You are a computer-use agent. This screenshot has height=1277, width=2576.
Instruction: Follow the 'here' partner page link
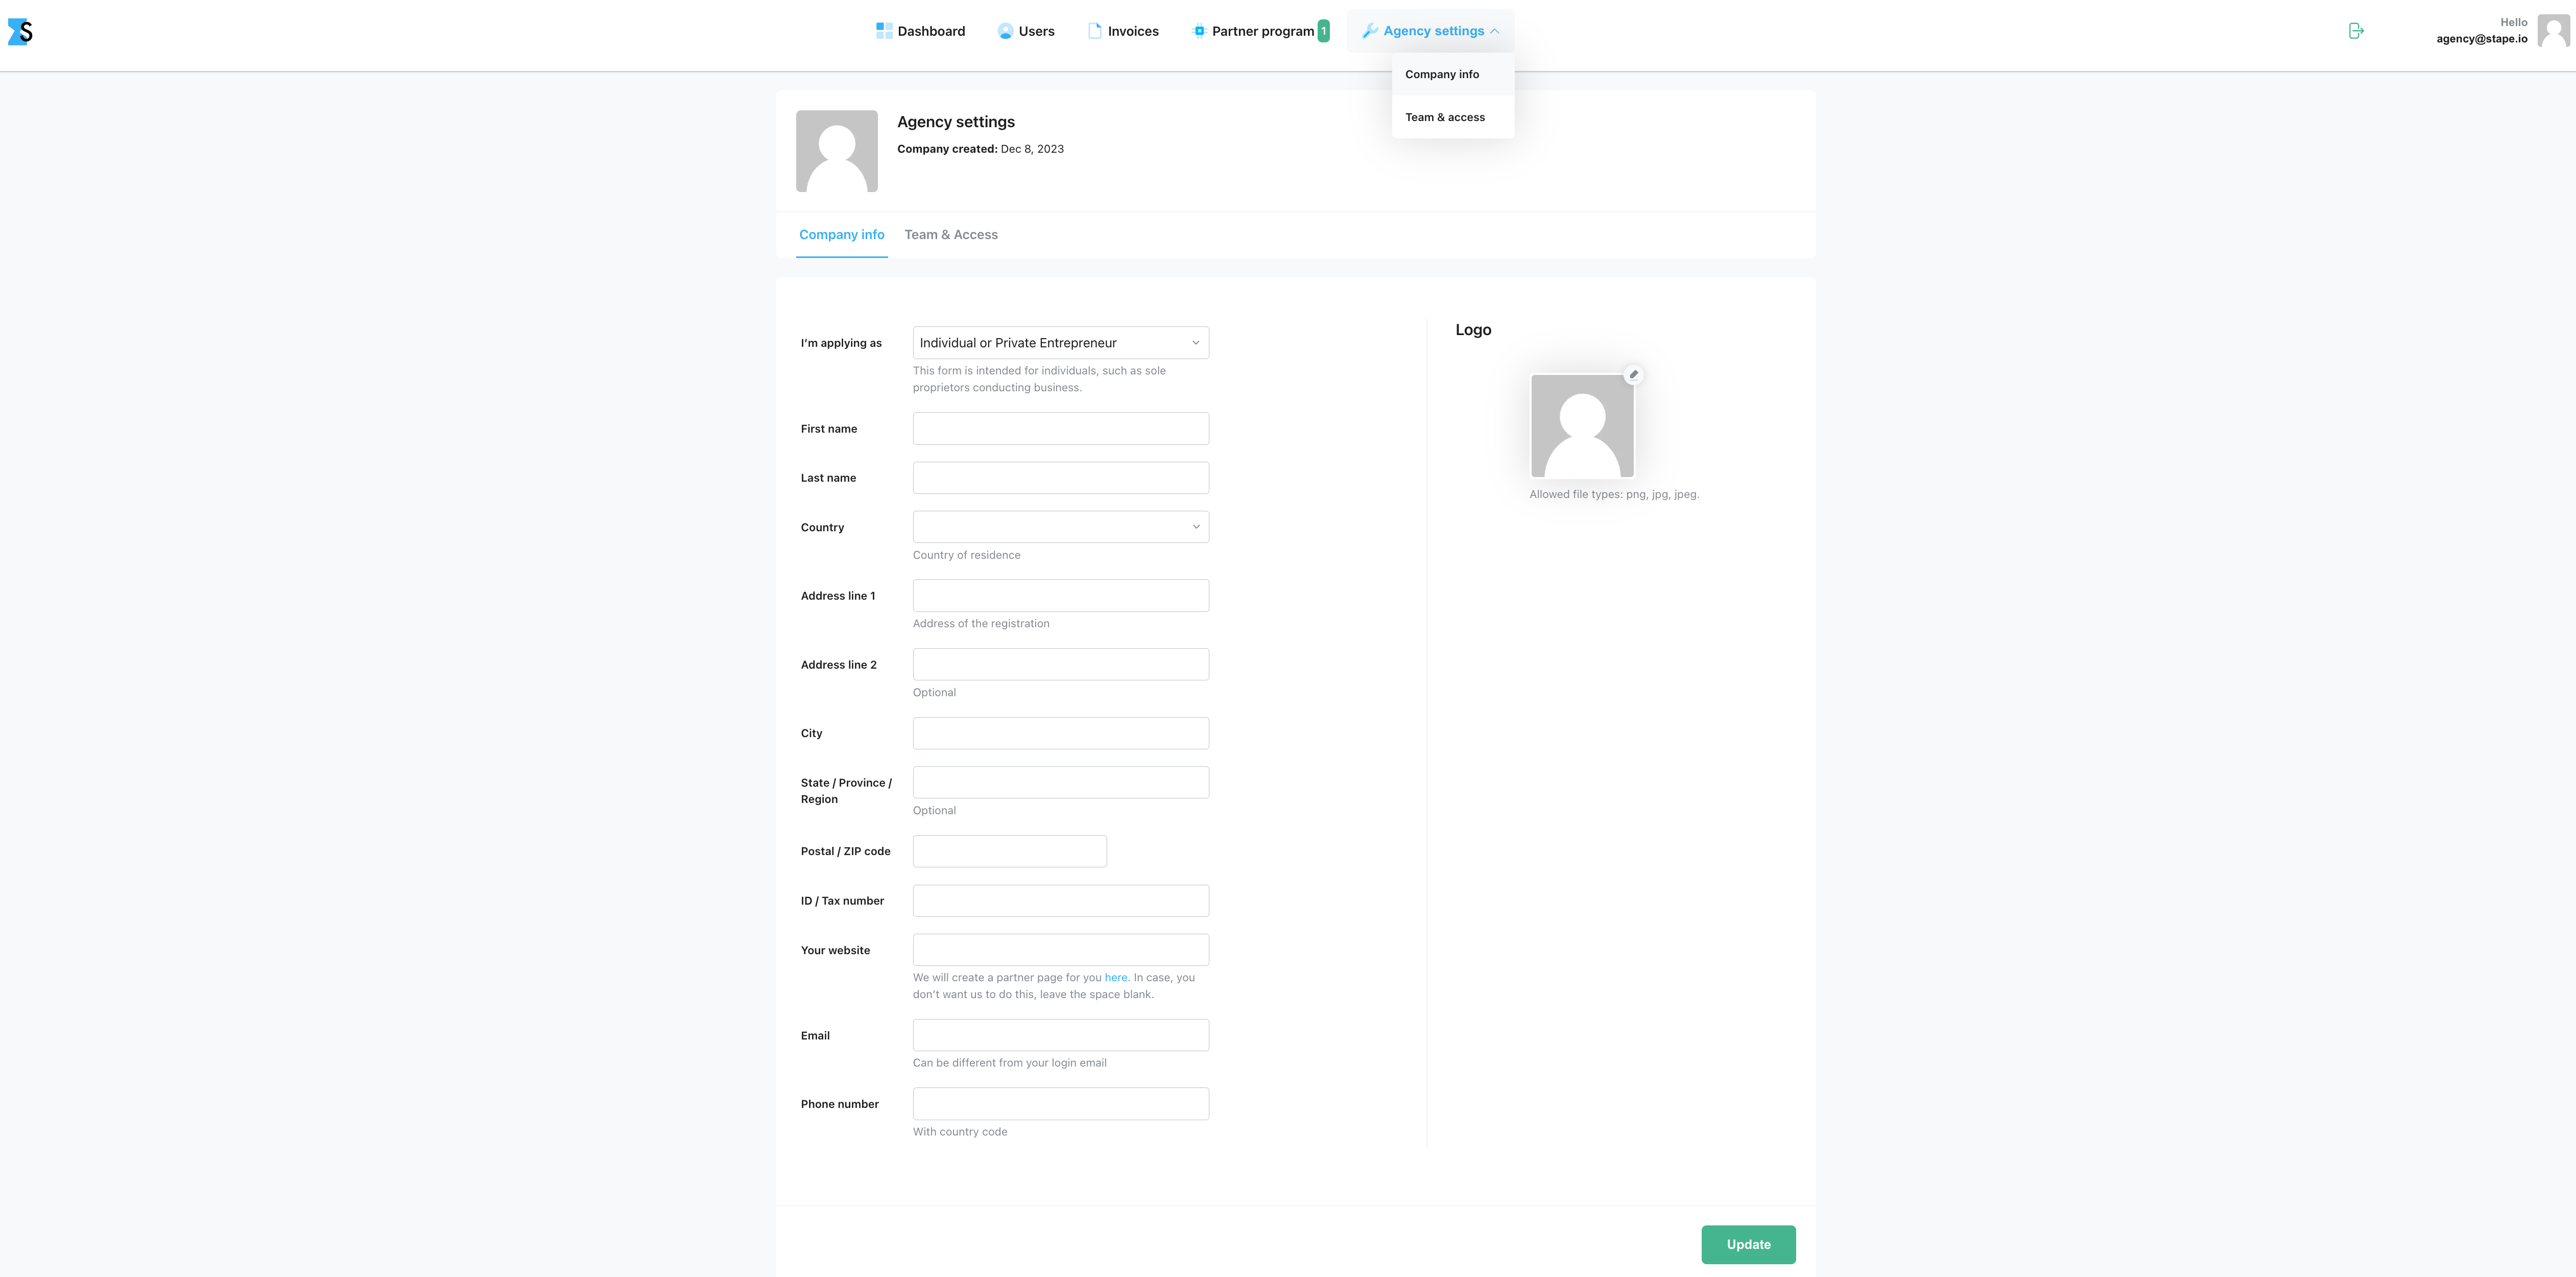1115,978
